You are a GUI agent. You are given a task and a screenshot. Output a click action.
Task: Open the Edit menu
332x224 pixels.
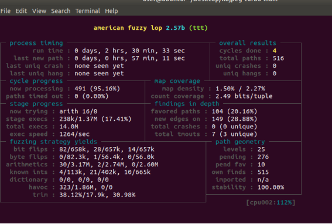point(21,11)
